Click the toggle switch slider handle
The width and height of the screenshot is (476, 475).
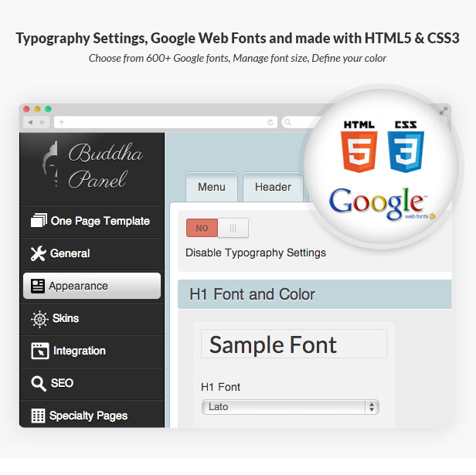click(233, 228)
